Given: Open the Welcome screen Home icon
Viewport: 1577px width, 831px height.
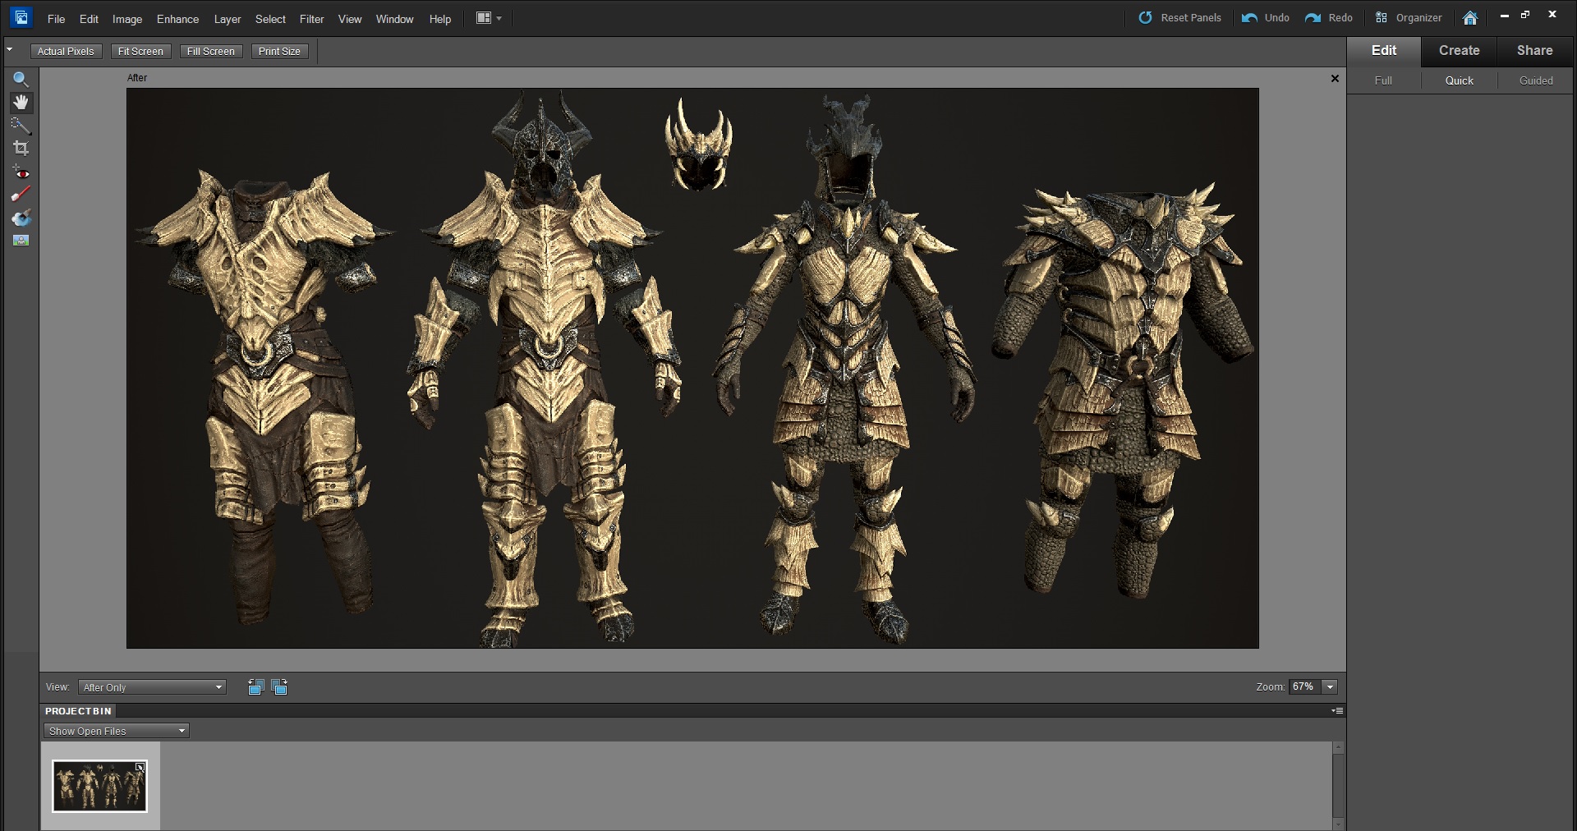Looking at the screenshot, I should (x=1470, y=17).
